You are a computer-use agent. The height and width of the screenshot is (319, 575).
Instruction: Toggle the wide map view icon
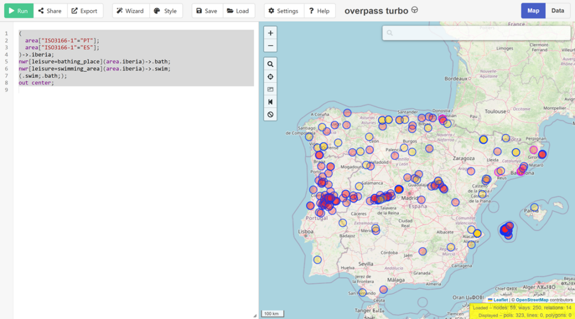pyautogui.click(x=271, y=102)
